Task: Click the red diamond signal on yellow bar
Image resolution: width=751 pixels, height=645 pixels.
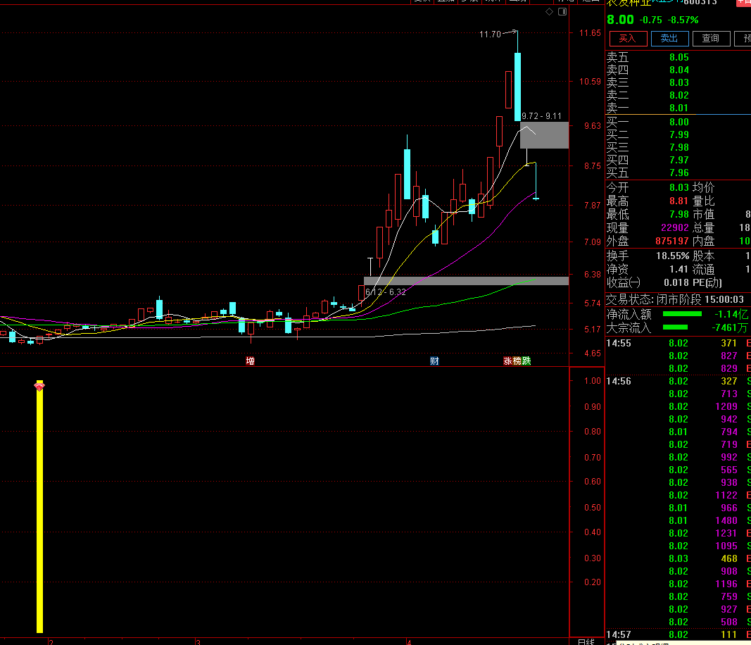Action: tap(39, 386)
